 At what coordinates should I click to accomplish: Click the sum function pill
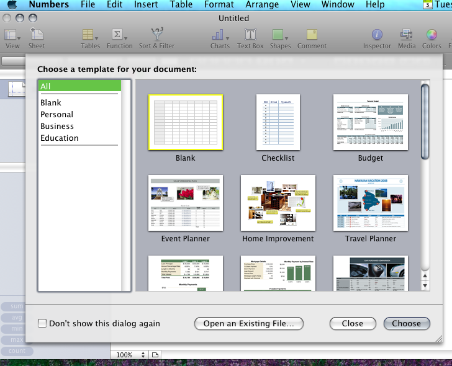[x=17, y=306]
